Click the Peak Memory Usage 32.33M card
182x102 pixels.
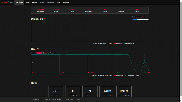[x=124, y=92]
